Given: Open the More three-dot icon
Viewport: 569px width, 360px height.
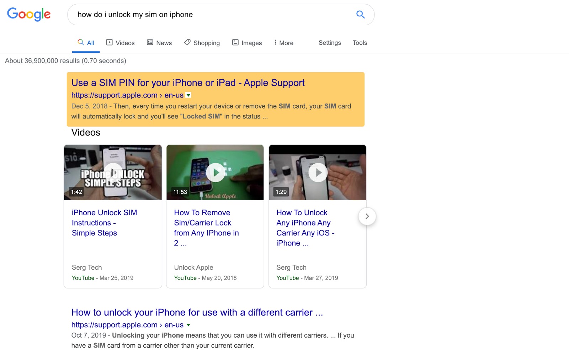Looking at the screenshot, I should coord(275,42).
